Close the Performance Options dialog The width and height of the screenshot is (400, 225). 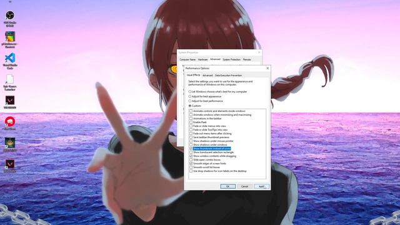267,68
